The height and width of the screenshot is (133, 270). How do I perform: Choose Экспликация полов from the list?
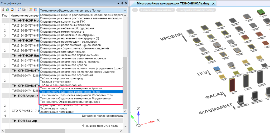point(81,109)
